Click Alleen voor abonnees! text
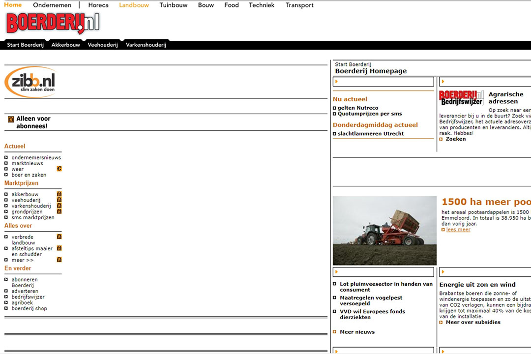Screen dimensions: 531x354 point(33,122)
